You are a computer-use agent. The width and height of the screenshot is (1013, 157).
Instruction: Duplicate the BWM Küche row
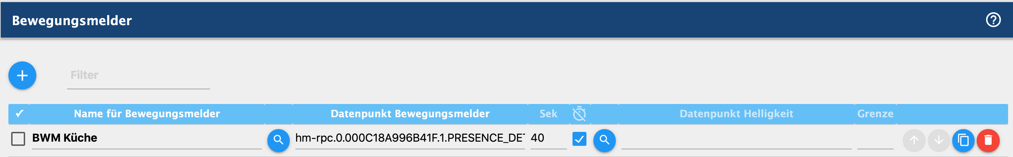pos(963,140)
